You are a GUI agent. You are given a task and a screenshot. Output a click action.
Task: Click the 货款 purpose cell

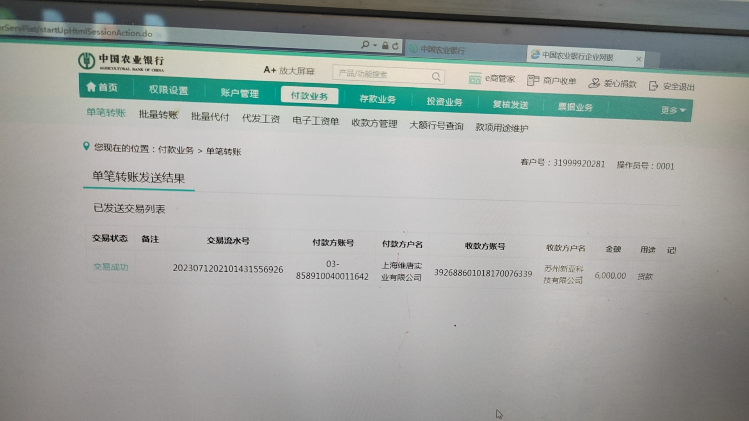(x=645, y=276)
